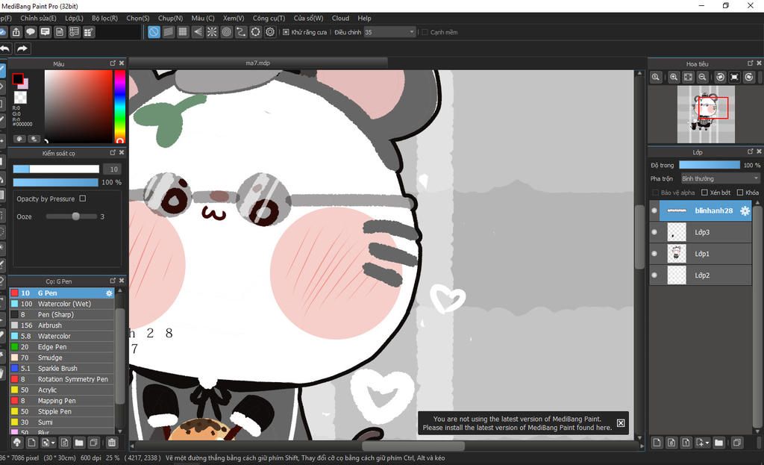Select the Sparkle Brush

(62, 369)
